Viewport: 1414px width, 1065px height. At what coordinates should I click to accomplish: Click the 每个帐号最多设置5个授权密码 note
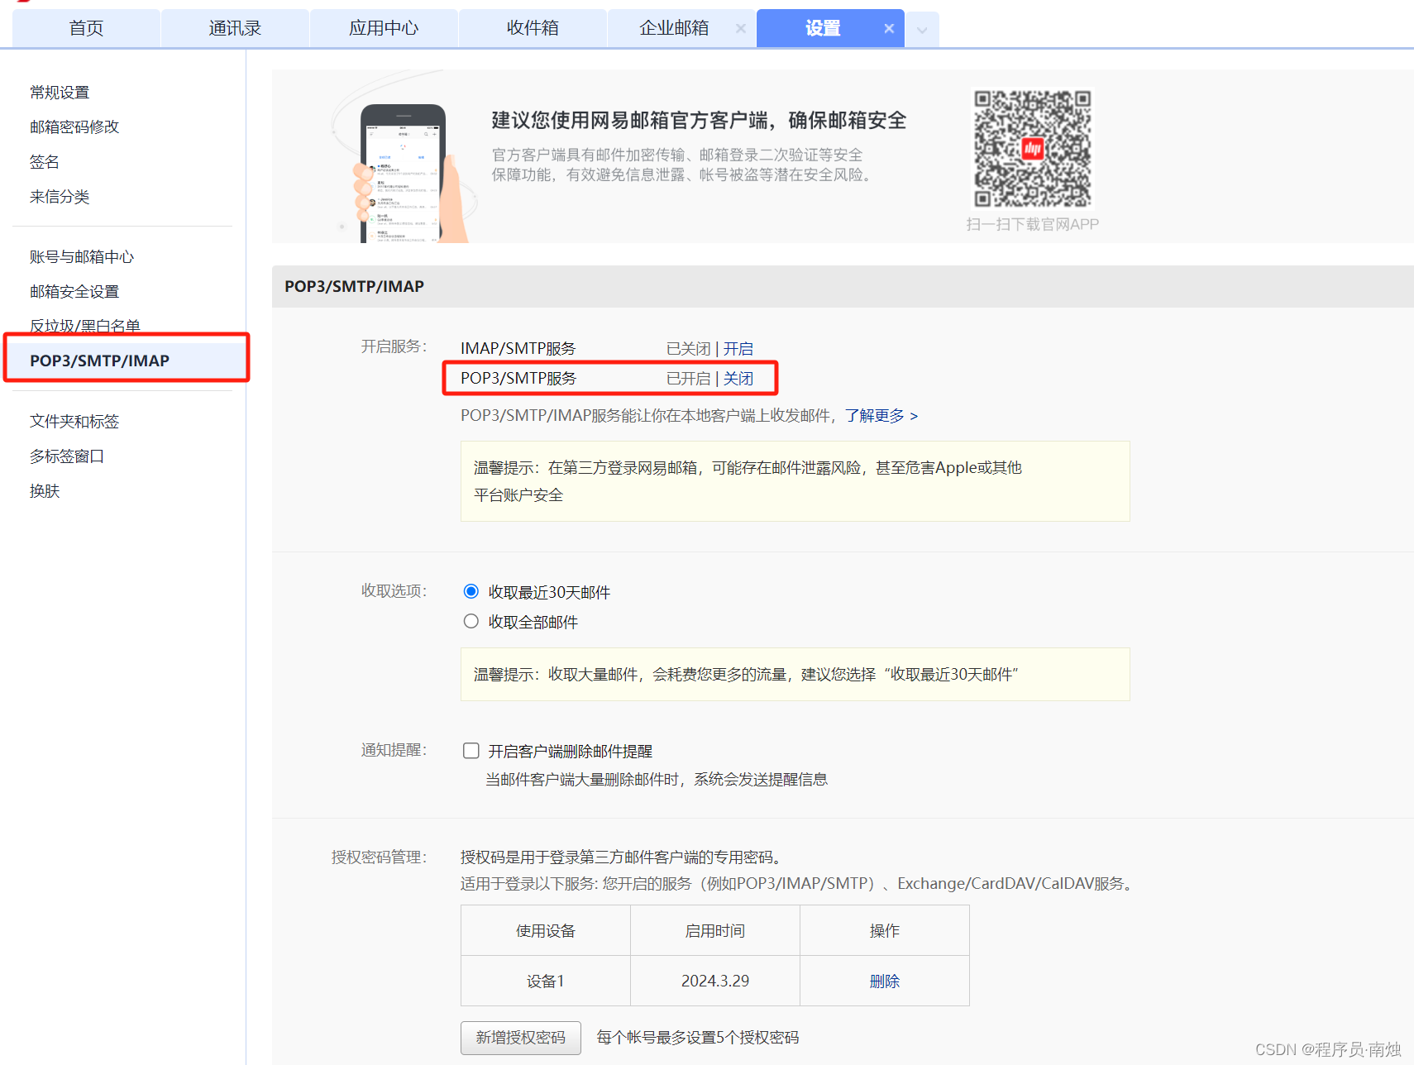point(698,1038)
